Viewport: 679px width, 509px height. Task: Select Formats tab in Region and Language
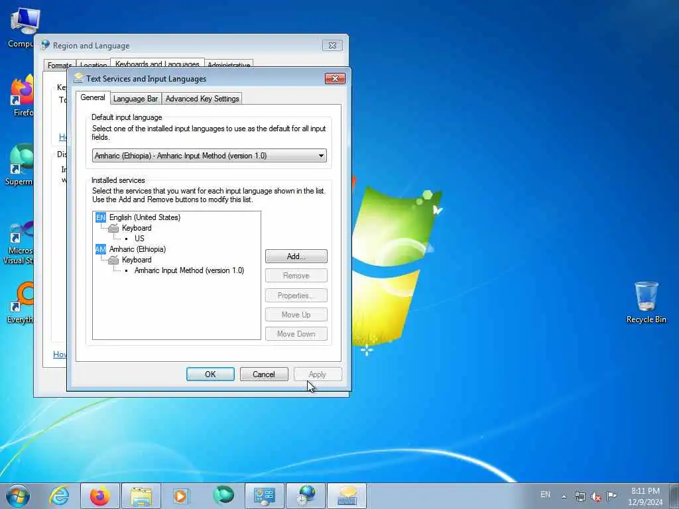click(x=60, y=66)
